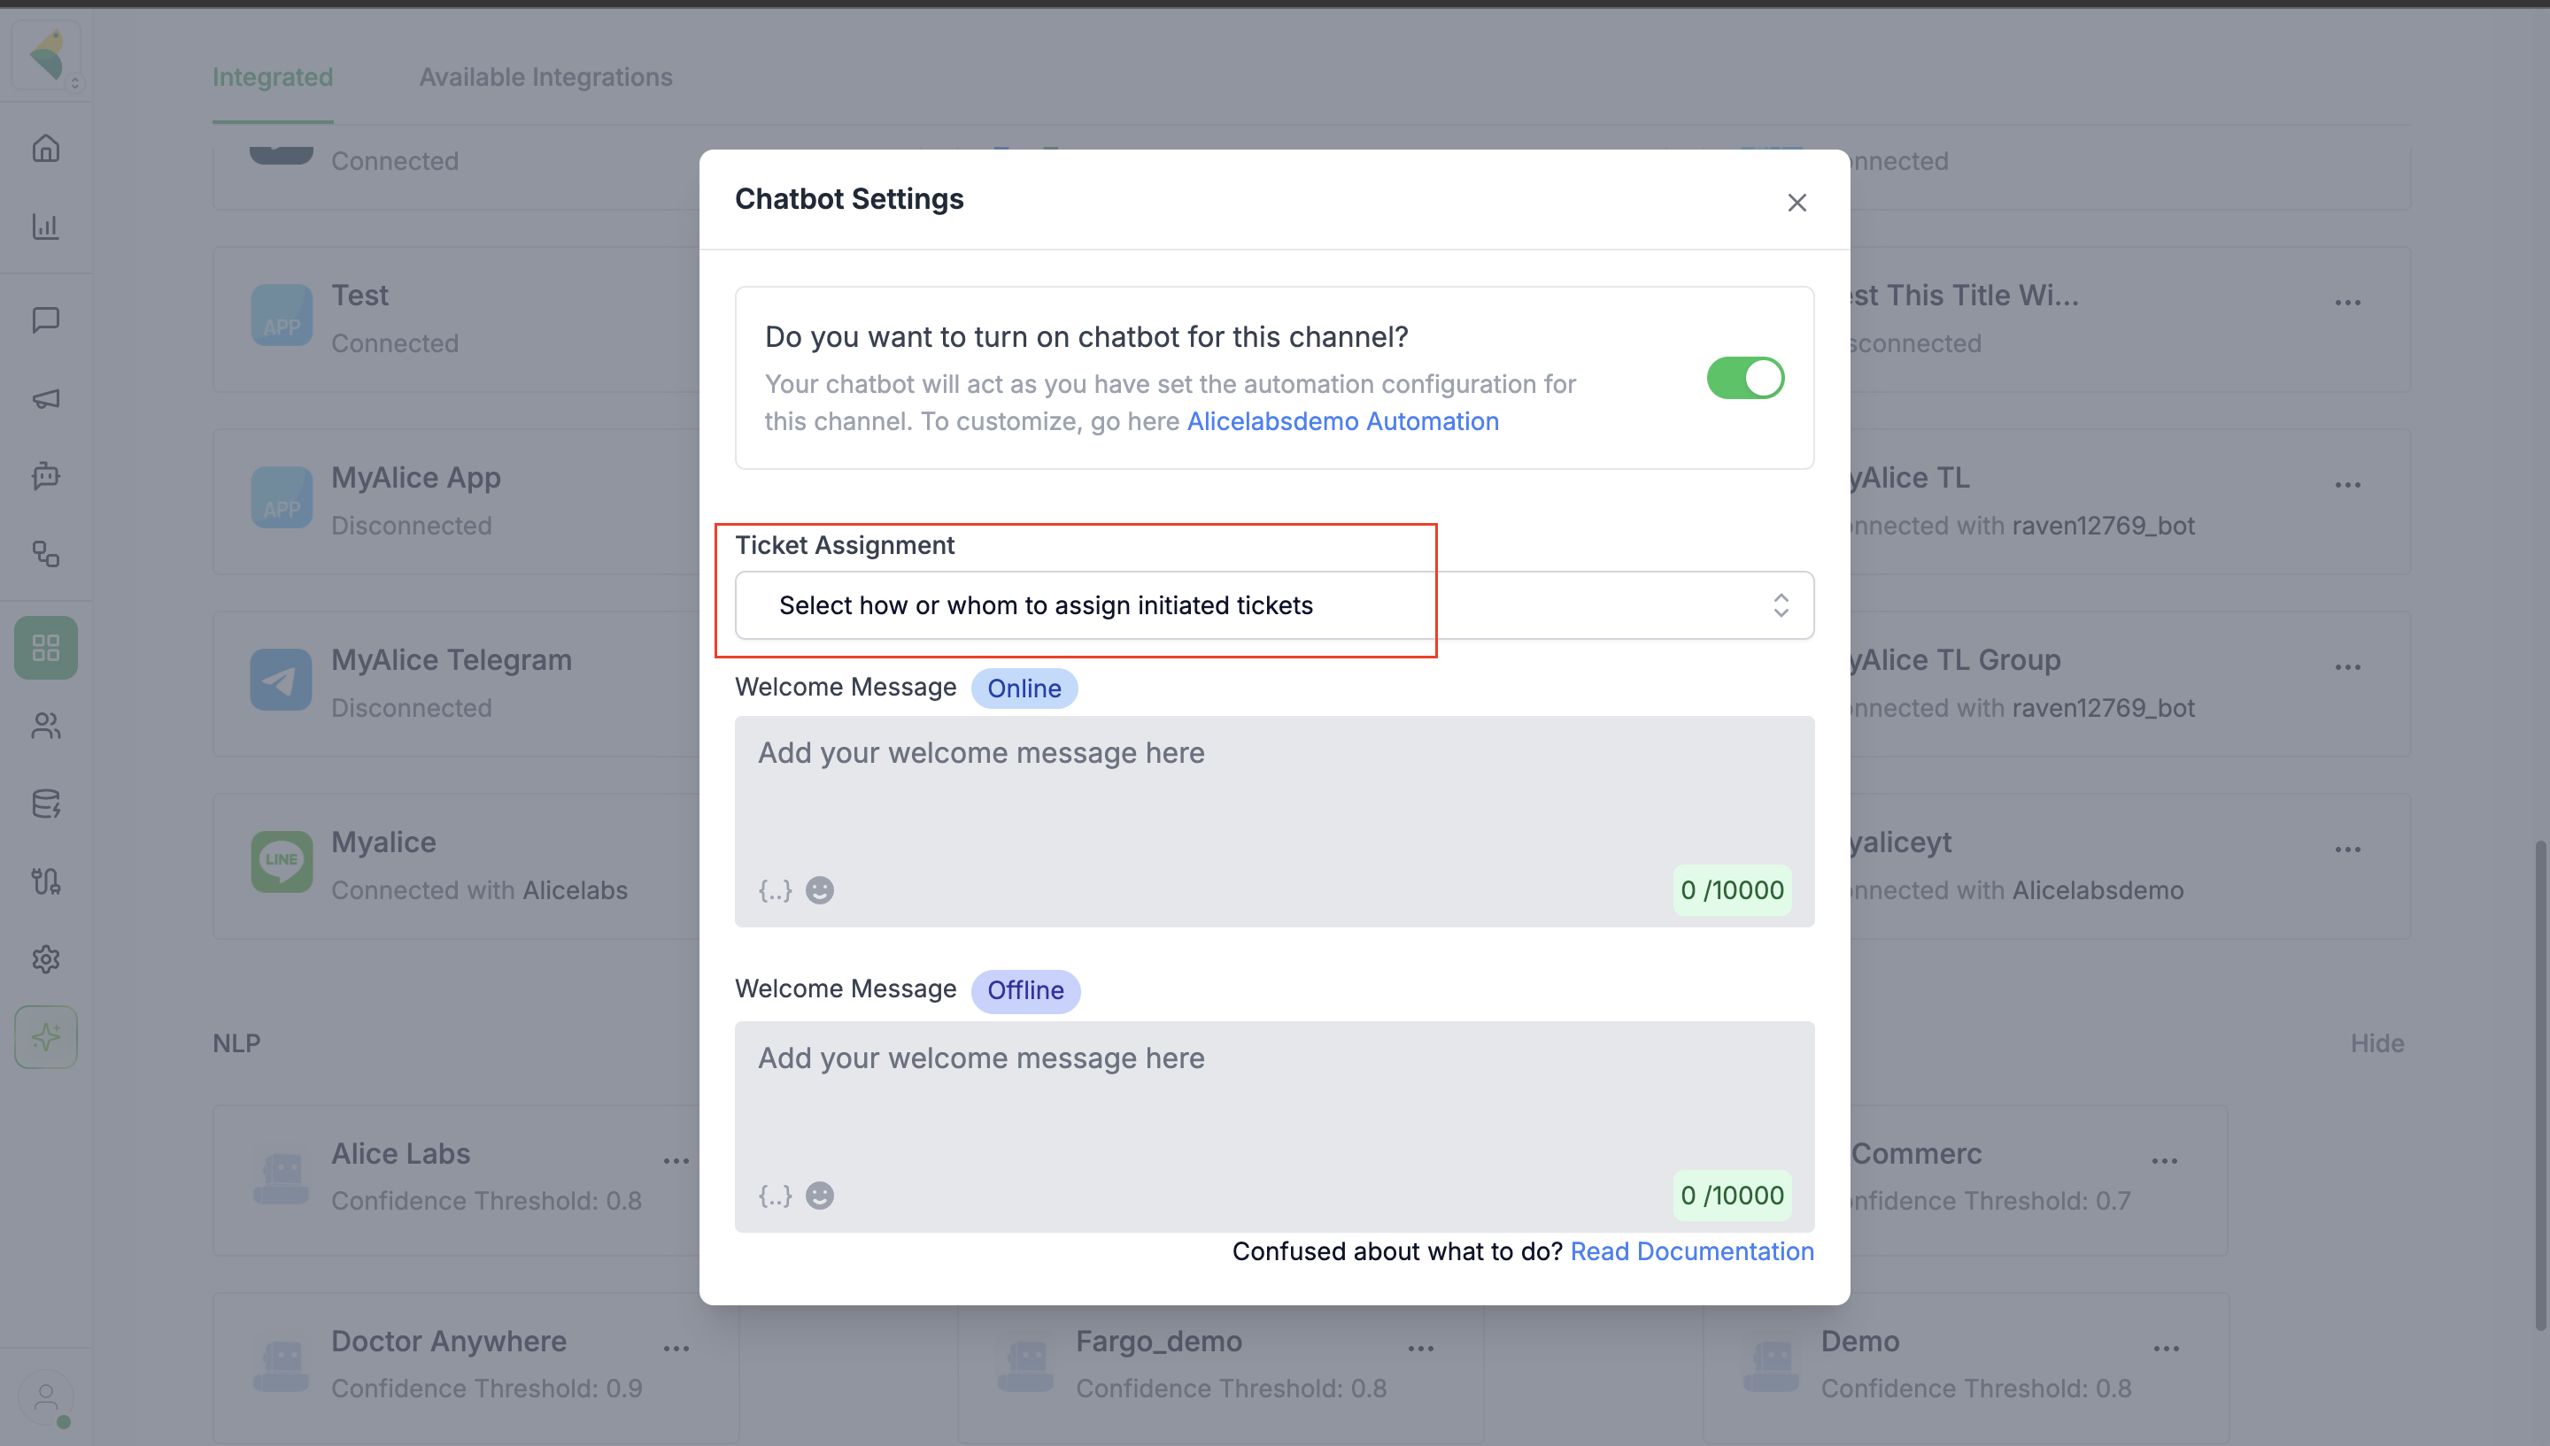Screen dimensions: 2550x1446
Task: Insert variable in online welcome message
Action: coord(775,890)
